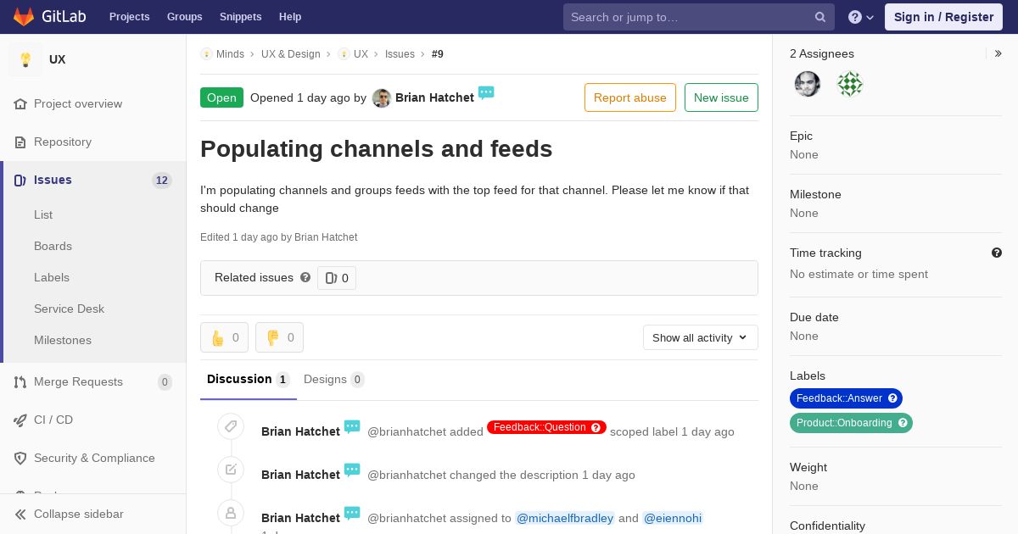The height and width of the screenshot is (534, 1018).
Task: Click the Project overview home icon
Action: click(20, 103)
